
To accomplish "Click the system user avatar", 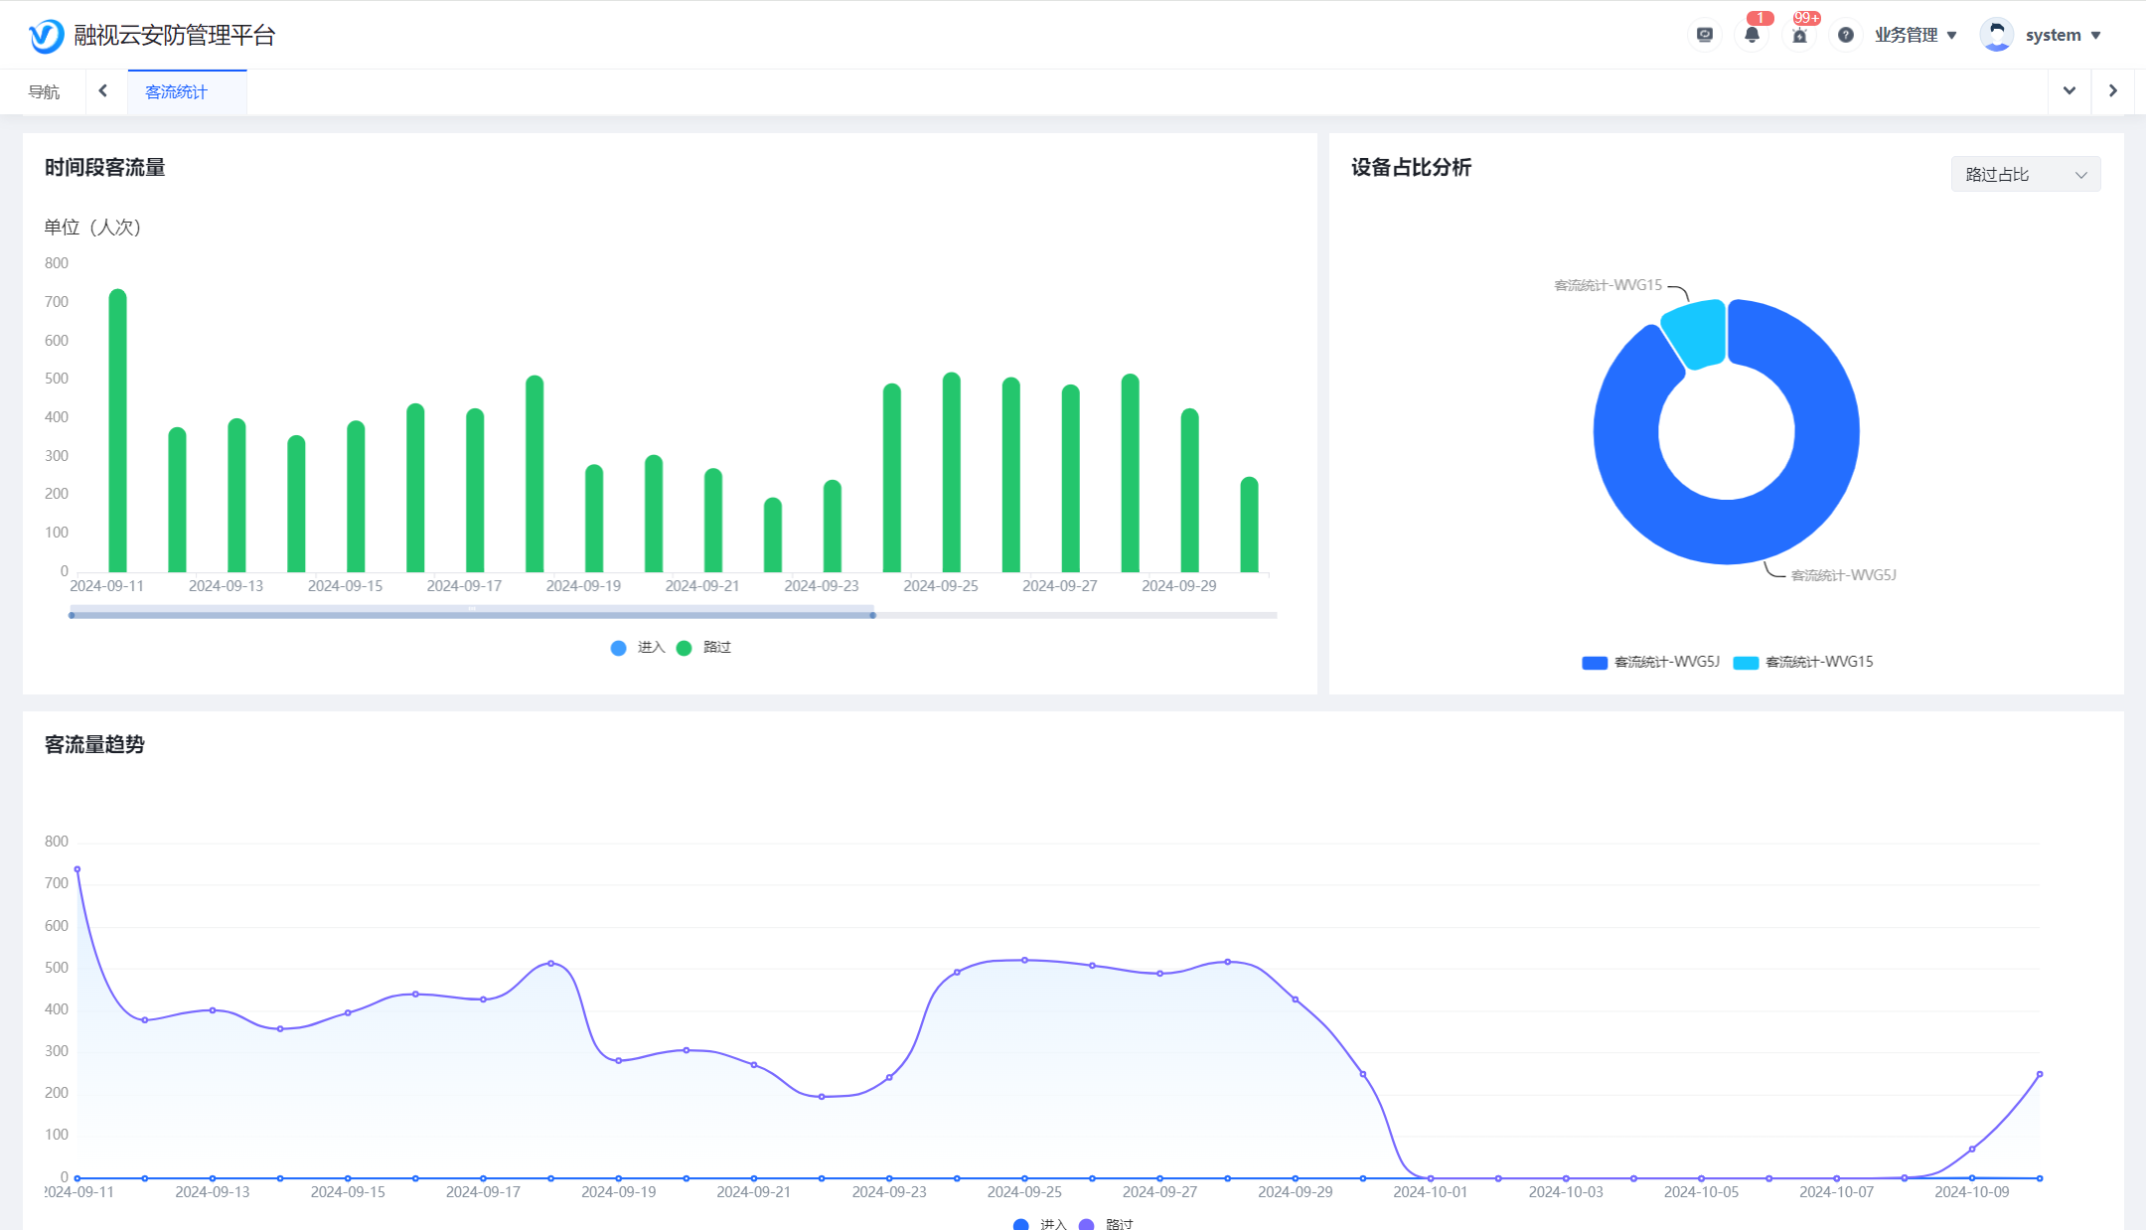I will click(1996, 35).
